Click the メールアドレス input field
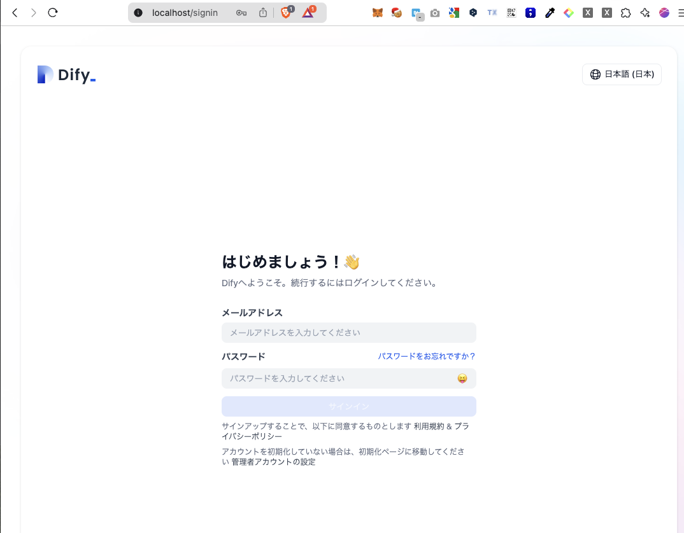This screenshot has height=533, width=684. pos(348,333)
